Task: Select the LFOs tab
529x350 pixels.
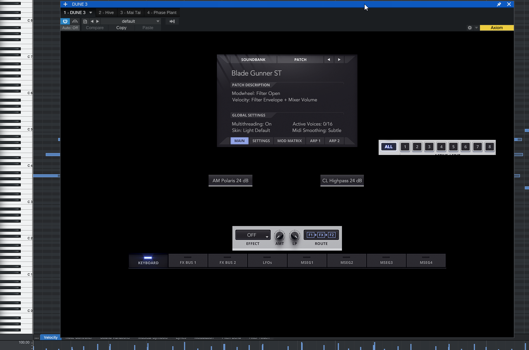Action: click(x=267, y=261)
